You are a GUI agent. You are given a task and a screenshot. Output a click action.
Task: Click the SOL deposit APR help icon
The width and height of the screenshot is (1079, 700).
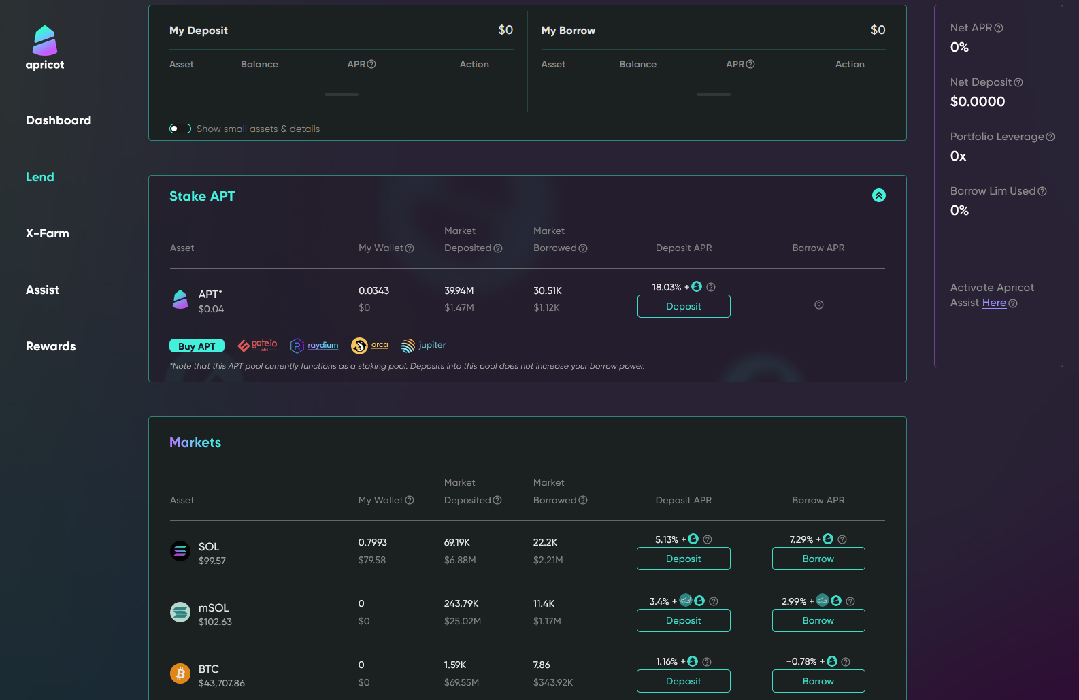pos(708,539)
